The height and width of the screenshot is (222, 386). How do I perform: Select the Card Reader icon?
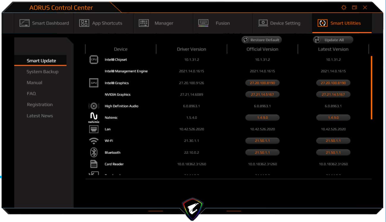(x=94, y=164)
